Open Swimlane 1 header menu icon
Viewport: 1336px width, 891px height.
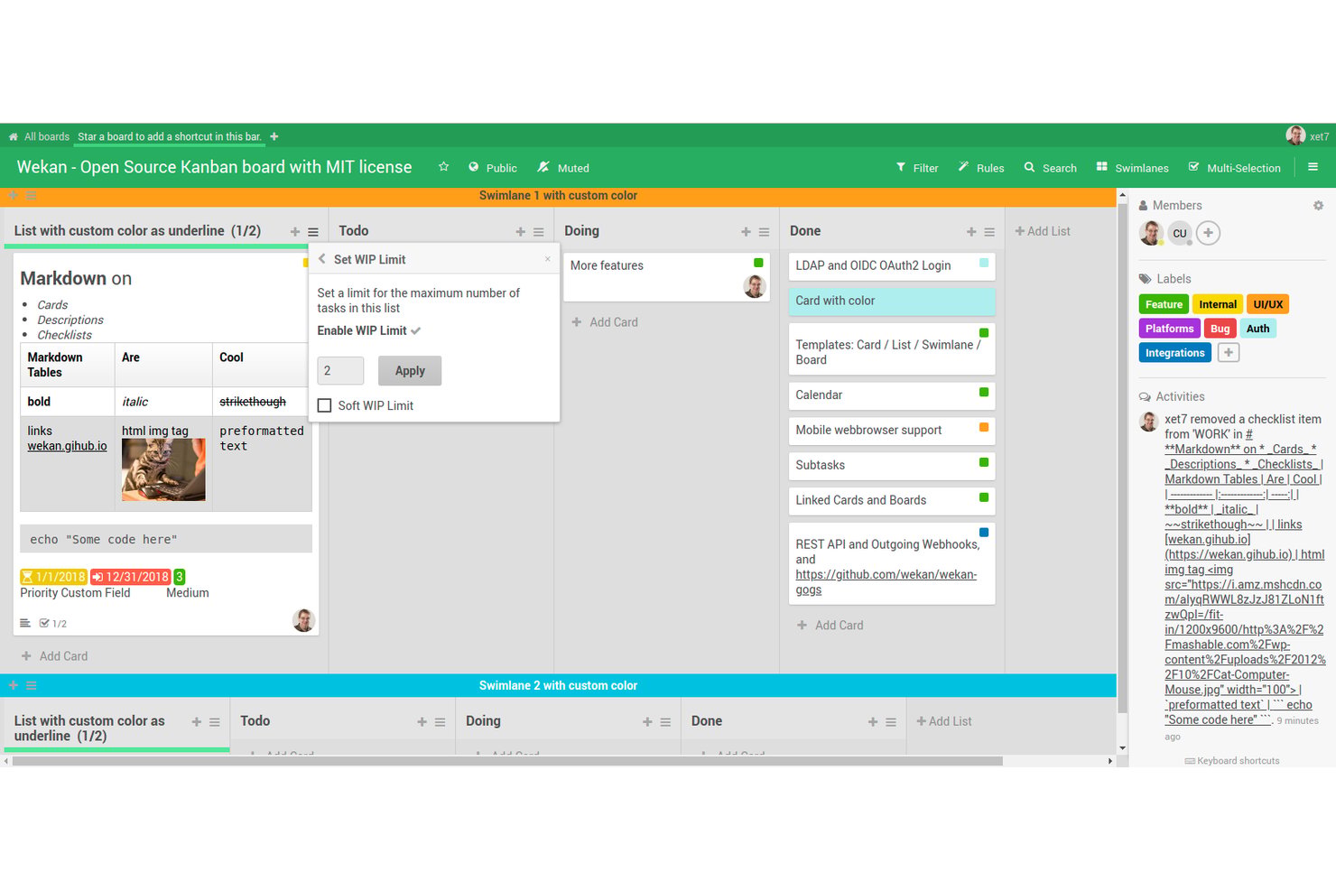(31, 196)
